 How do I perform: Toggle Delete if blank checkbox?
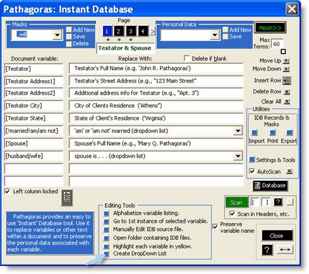[x=186, y=58]
